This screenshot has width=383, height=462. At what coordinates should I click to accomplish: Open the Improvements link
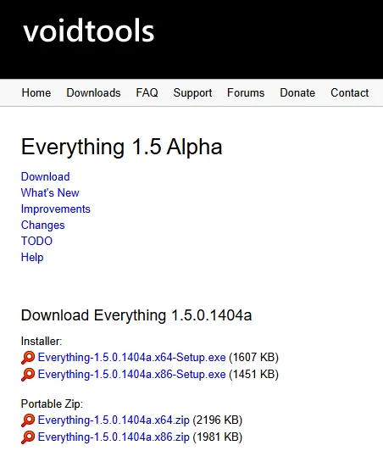pyautogui.click(x=56, y=209)
